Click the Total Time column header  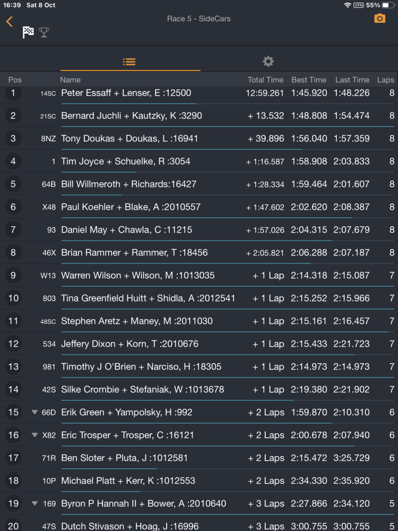[265, 80]
